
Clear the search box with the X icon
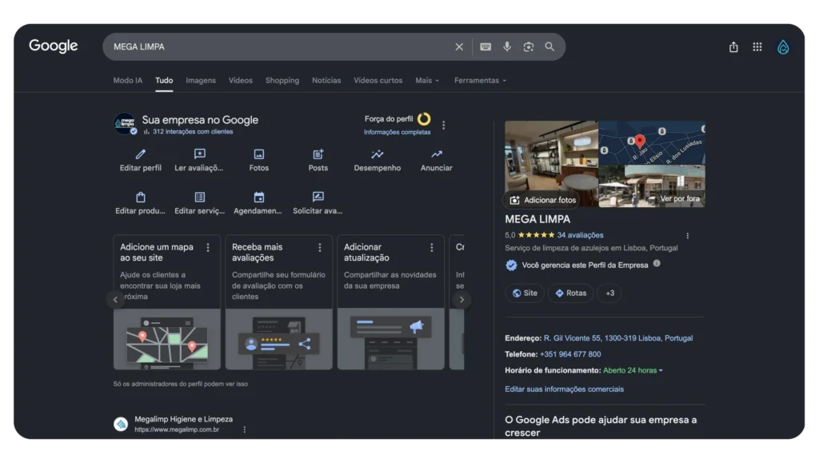point(458,47)
